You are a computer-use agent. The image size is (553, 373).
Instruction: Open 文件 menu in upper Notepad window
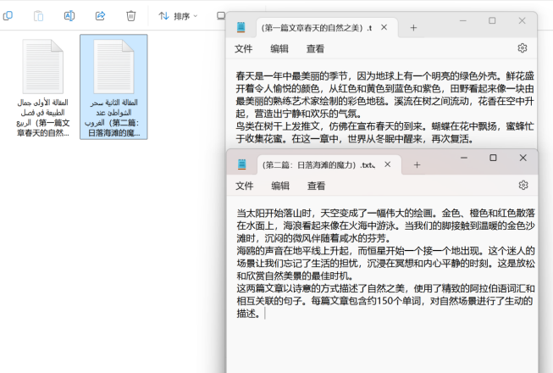[x=244, y=48]
